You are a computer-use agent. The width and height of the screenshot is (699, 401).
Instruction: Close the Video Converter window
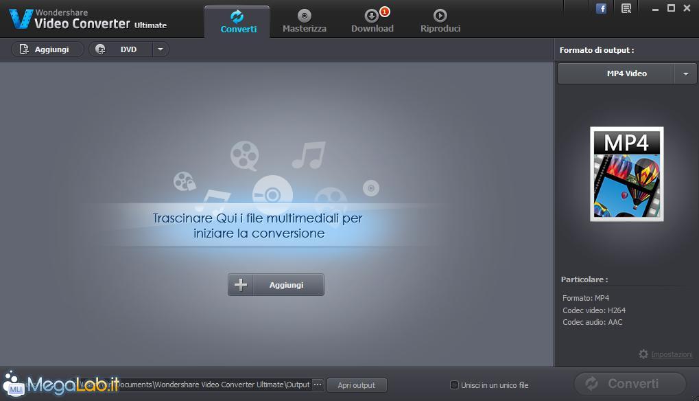point(687,8)
